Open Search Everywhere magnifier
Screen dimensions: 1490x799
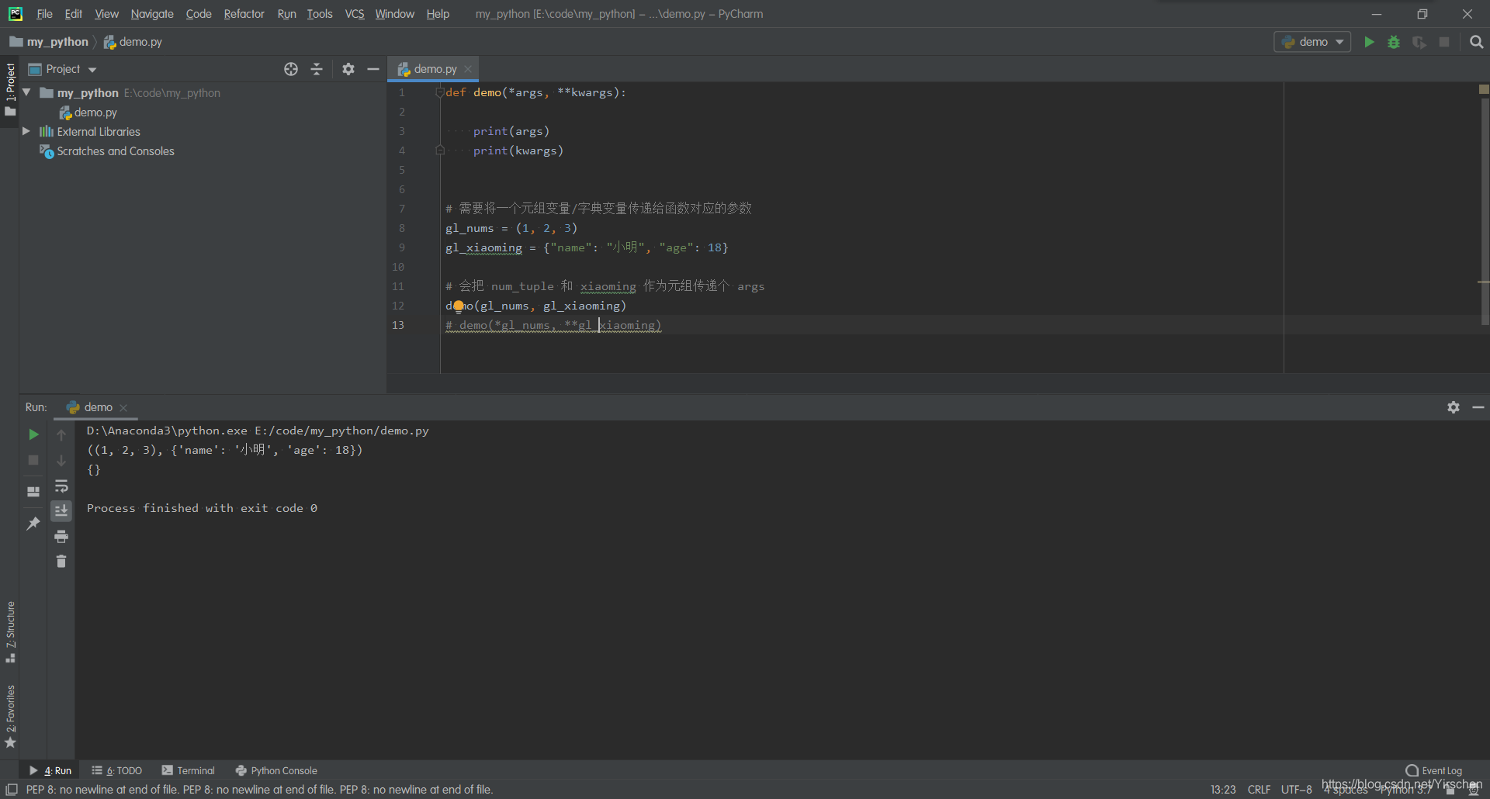pos(1476,42)
